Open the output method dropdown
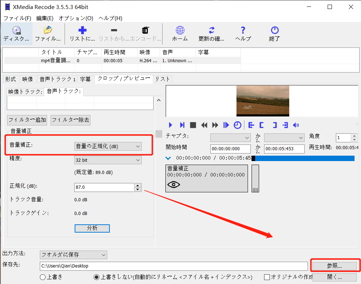This screenshot has height=284, width=361. [74, 255]
